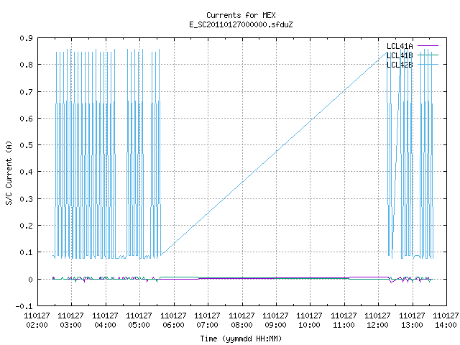Click the -0.1 y-axis tick label
The width and height of the screenshot is (460, 345).
[x=24, y=306]
